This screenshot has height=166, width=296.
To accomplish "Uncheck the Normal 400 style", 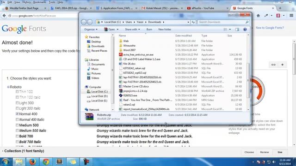I will pos(17,114).
